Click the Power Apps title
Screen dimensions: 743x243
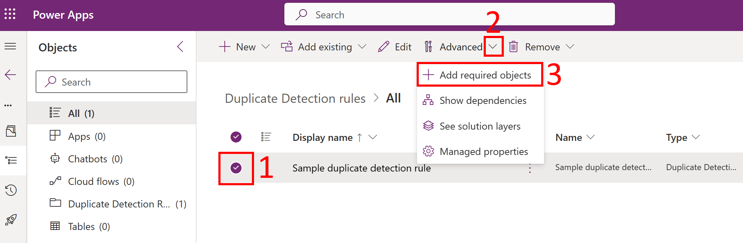tap(63, 15)
